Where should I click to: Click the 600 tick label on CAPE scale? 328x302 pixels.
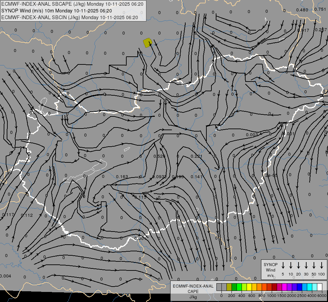[252, 296]
